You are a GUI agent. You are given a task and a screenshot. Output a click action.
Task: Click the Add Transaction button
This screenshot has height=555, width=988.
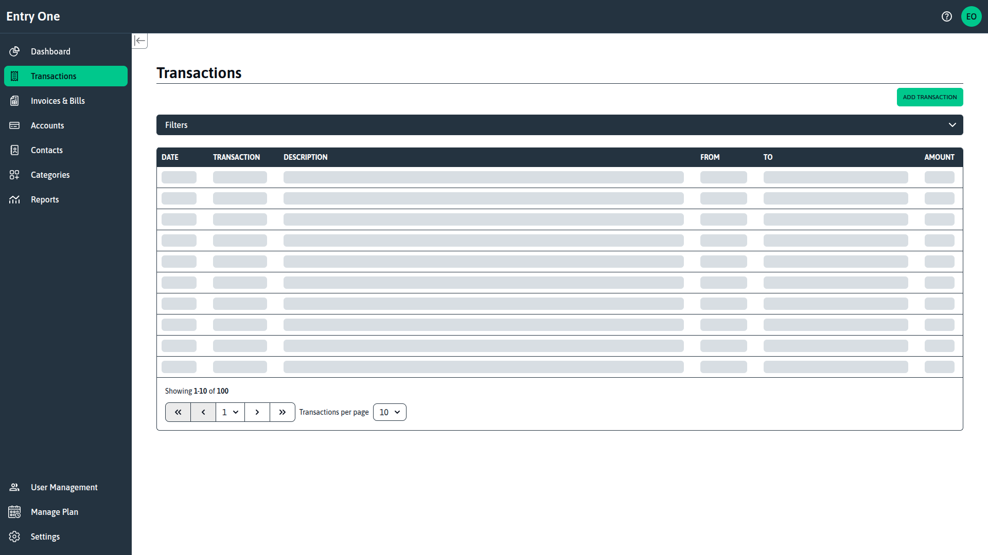pyautogui.click(x=930, y=97)
